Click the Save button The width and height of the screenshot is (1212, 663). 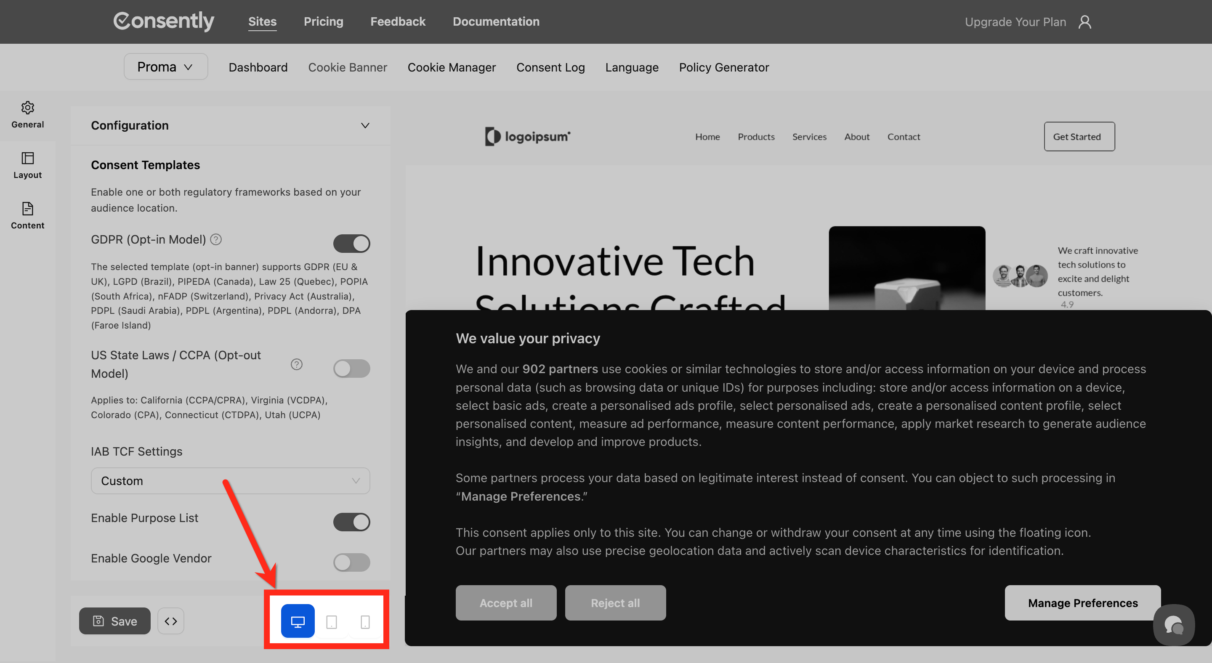115,621
